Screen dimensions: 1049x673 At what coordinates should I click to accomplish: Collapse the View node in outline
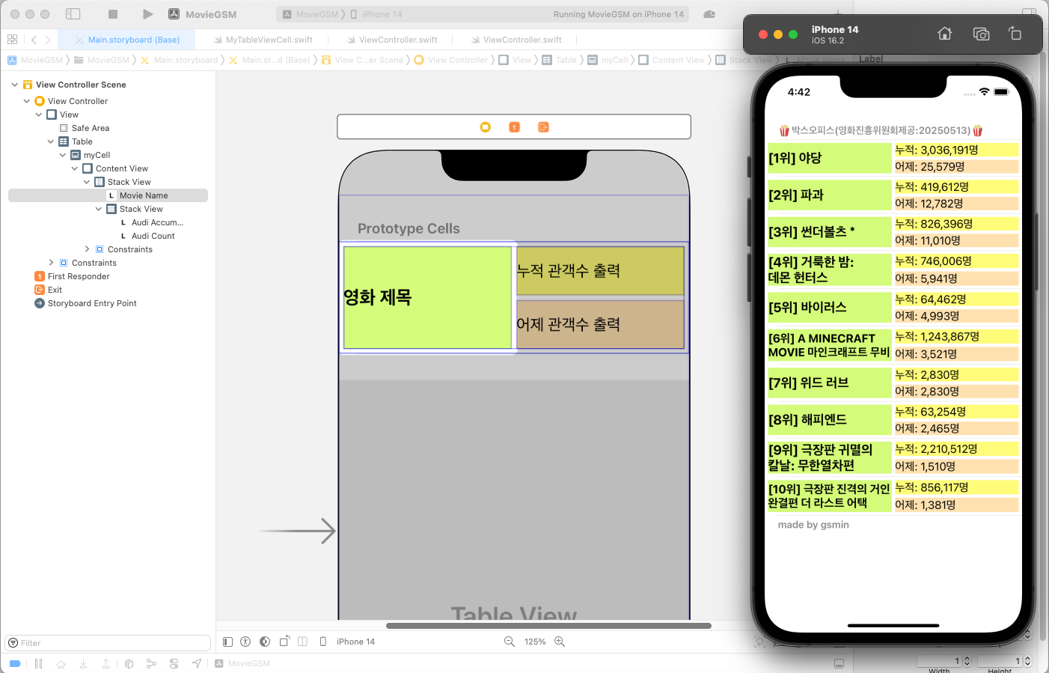(x=39, y=115)
